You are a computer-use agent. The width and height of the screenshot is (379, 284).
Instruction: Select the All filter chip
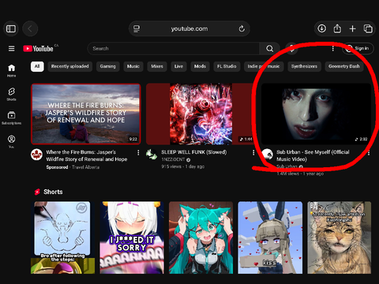pos(37,66)
